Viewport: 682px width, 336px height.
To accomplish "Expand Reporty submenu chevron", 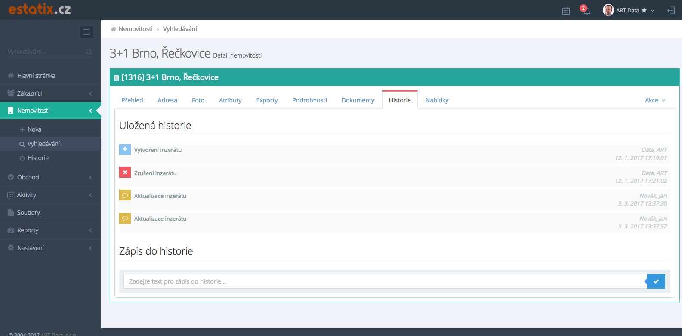I will click(x=90, y=230).
